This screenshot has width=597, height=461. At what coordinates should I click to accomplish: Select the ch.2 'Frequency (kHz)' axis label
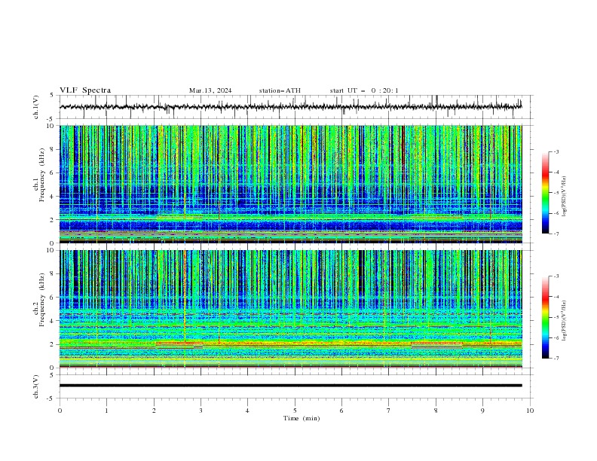click(41, 299)
